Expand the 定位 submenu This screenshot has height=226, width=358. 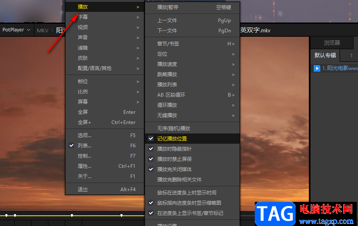point(192,54)
